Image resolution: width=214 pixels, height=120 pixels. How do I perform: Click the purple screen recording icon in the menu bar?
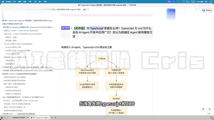(x=169, y=2)
